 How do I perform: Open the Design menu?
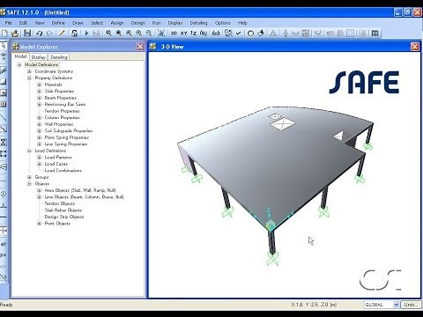(x=137, y=23)
